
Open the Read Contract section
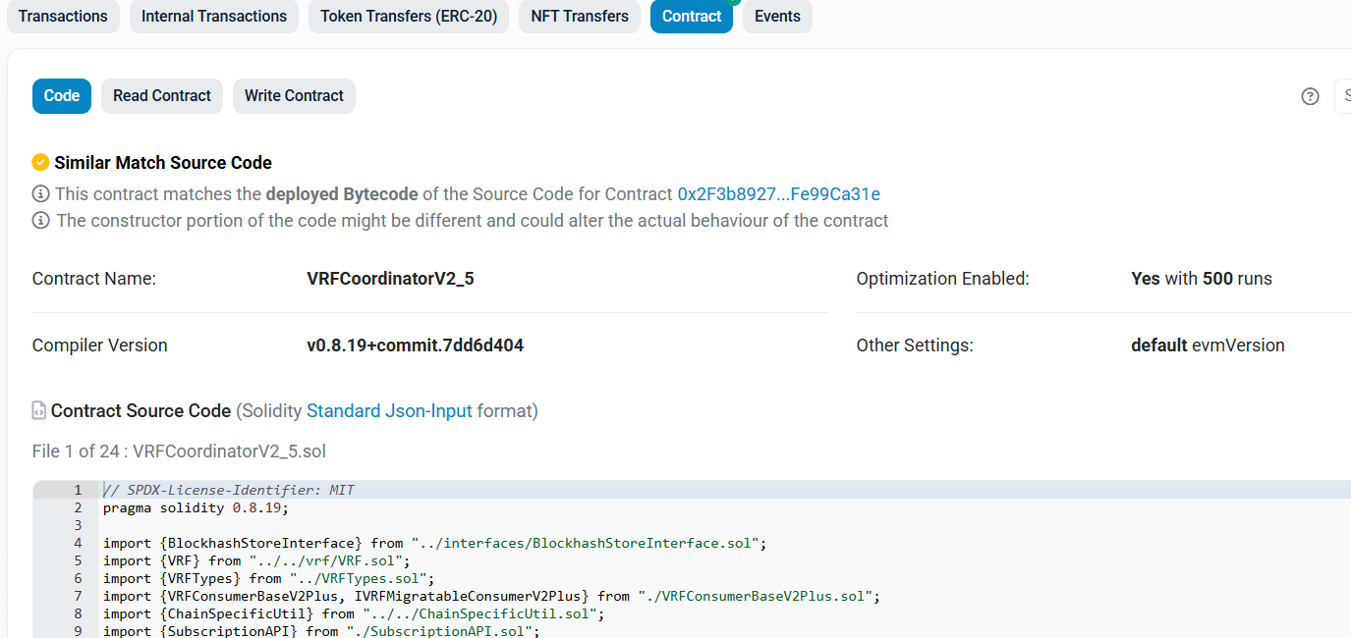[162, 96]
